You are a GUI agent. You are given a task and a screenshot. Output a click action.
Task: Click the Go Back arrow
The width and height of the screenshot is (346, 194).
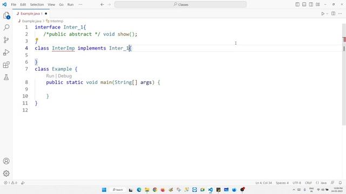click(102, 4)
